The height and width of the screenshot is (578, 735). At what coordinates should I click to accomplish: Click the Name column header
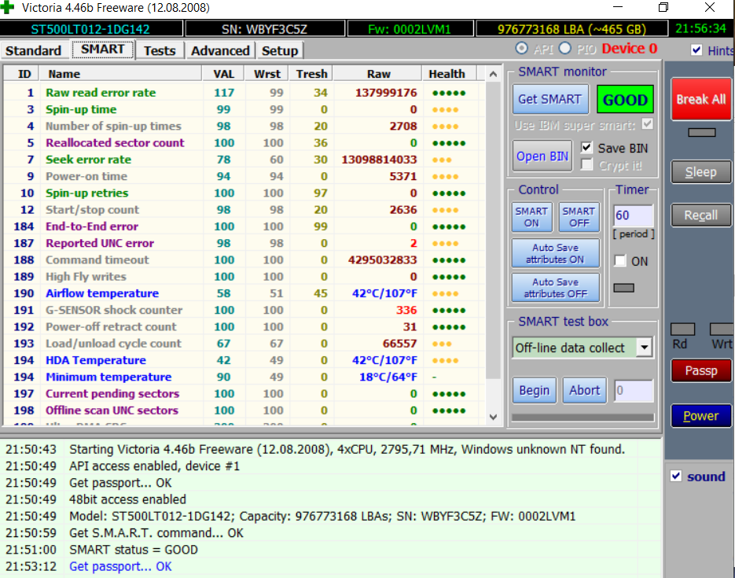point(120,74)
